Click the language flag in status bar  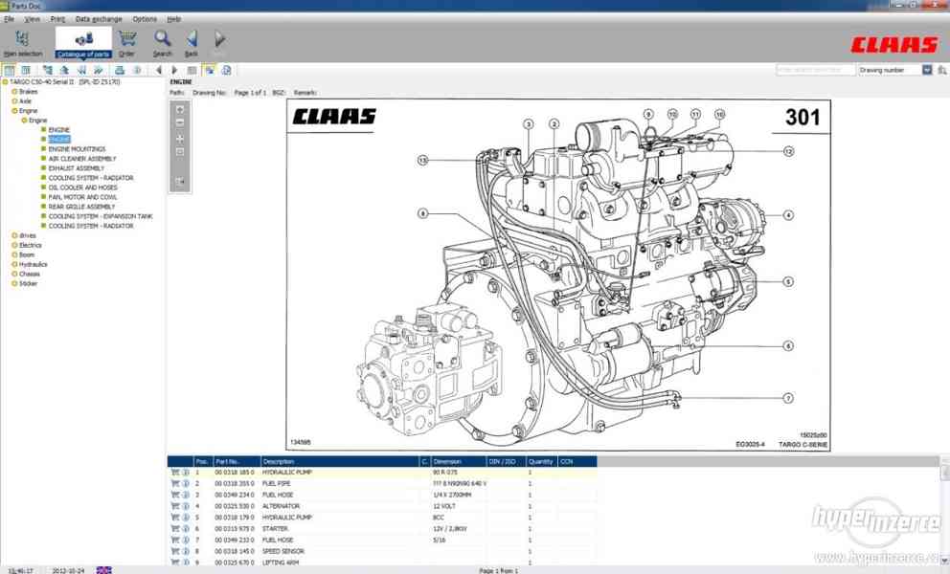coord(104,570)
